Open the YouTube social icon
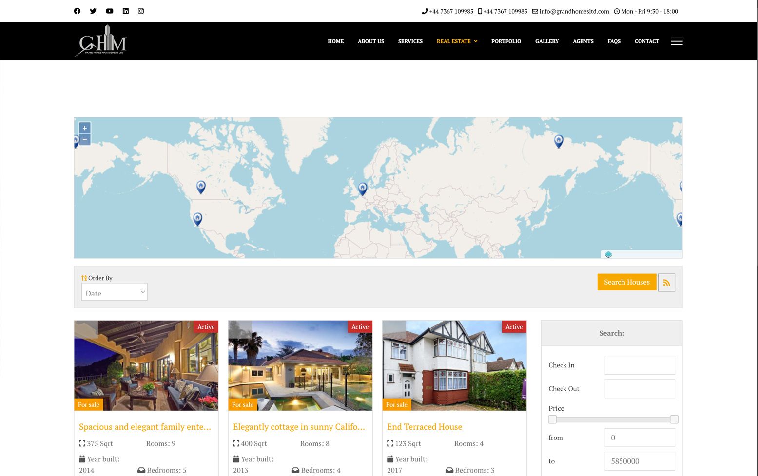The width and height of the screenshot is (758, 476). click(x=110, y=11)
